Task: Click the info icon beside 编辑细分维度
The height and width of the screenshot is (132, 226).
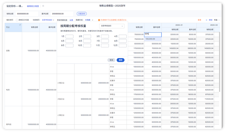Action: [x=43, y=6]
